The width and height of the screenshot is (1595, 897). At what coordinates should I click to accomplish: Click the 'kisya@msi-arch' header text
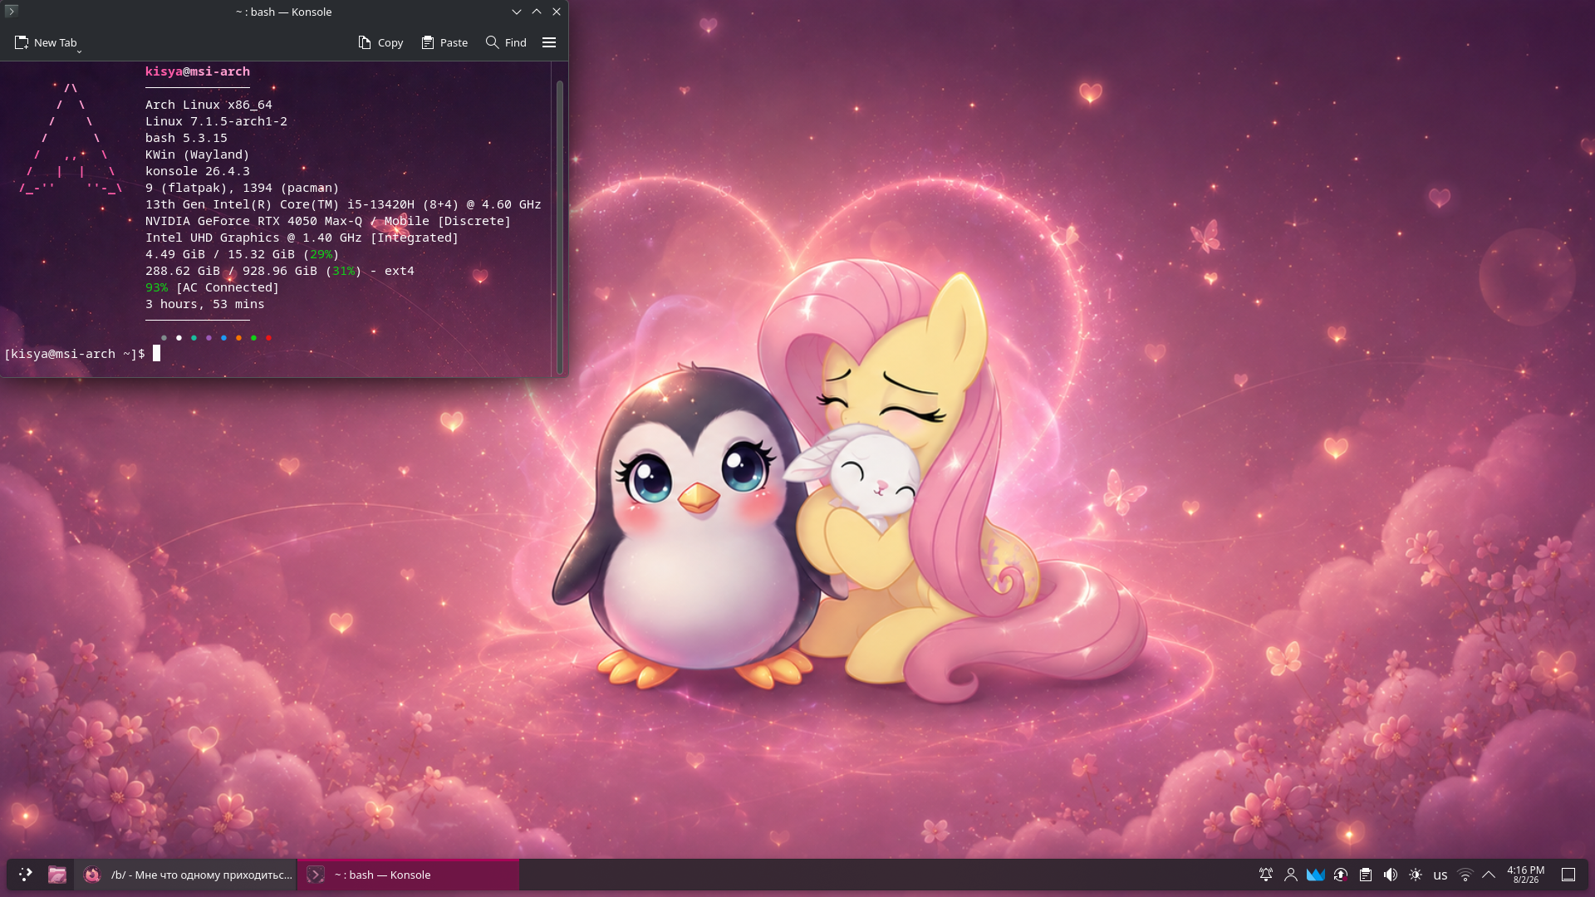(x=198, y=71)
